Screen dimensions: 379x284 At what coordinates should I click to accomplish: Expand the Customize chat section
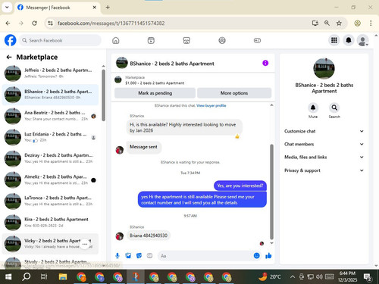coord(324,131)
